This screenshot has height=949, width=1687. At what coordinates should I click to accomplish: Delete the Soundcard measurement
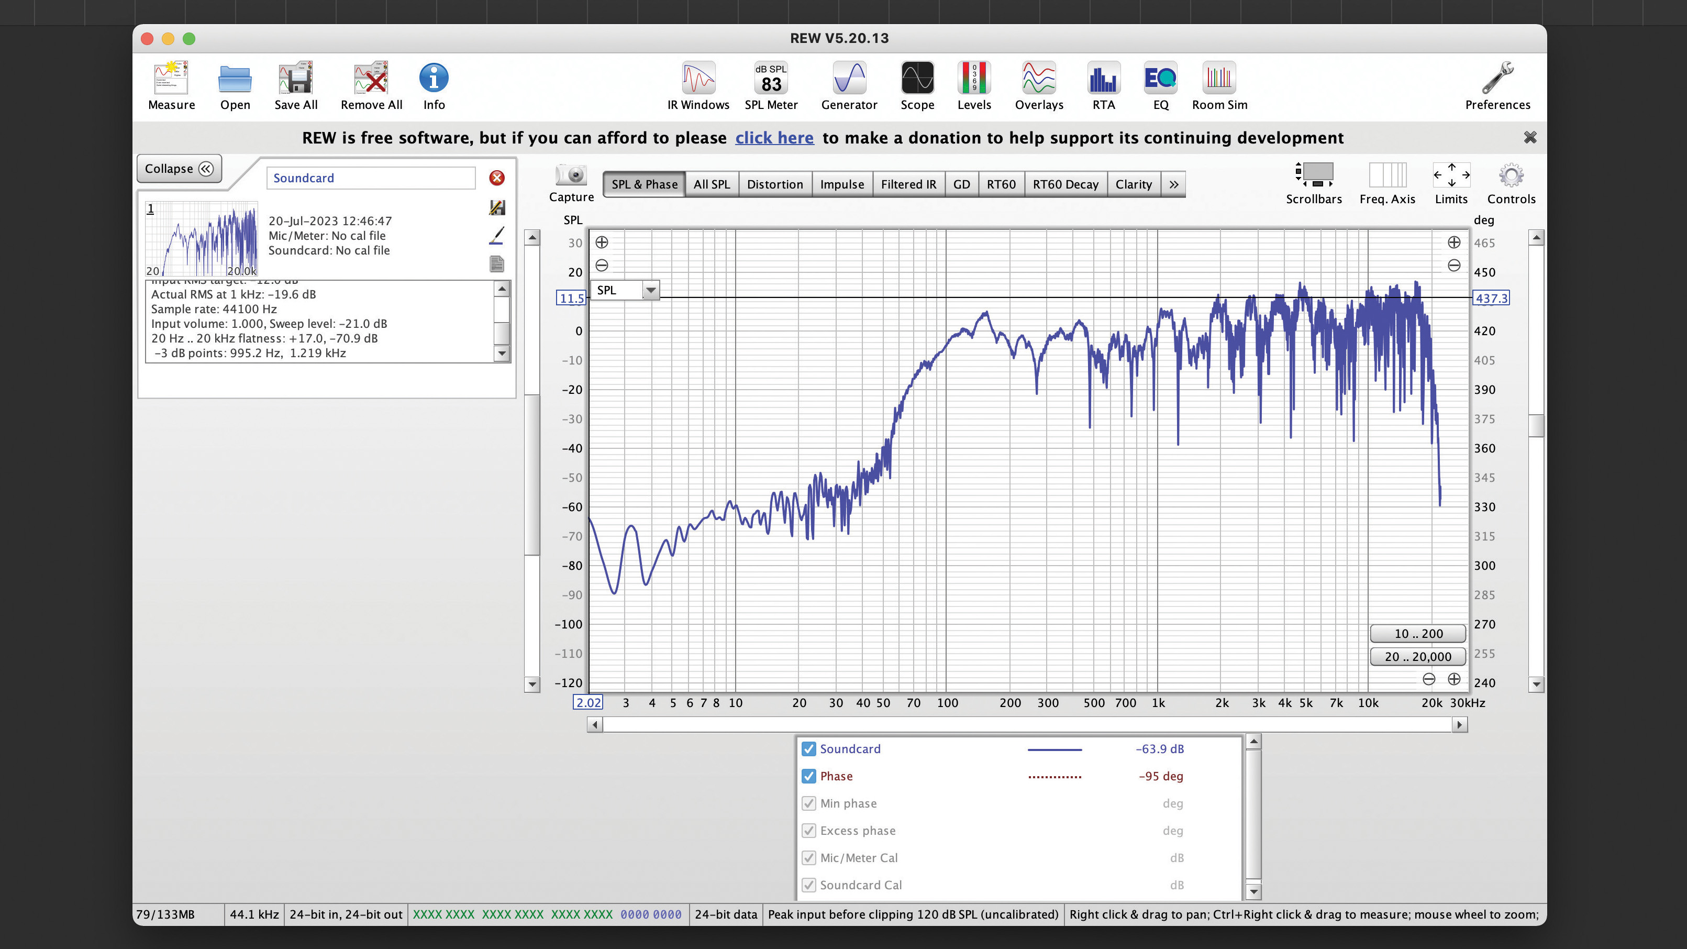pos(497,178)
